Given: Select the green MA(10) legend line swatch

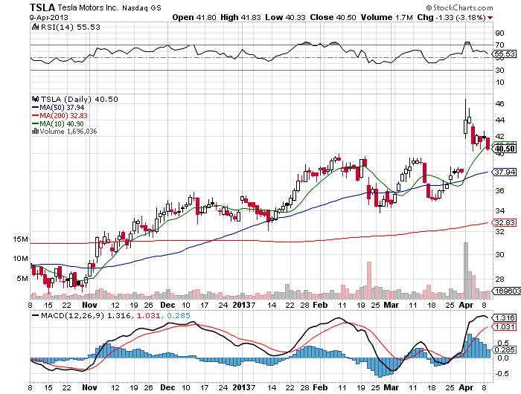Looking at the screenshot, I should (x=35, y=124).
